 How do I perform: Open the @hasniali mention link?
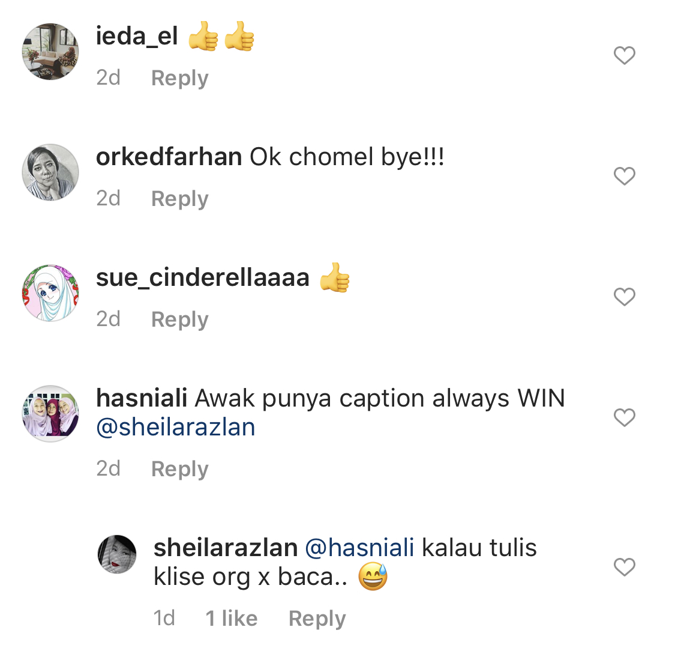click(x=360, y=548)
